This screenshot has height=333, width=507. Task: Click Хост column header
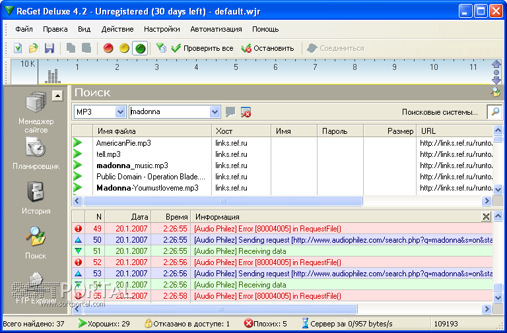tap(241, 131)
